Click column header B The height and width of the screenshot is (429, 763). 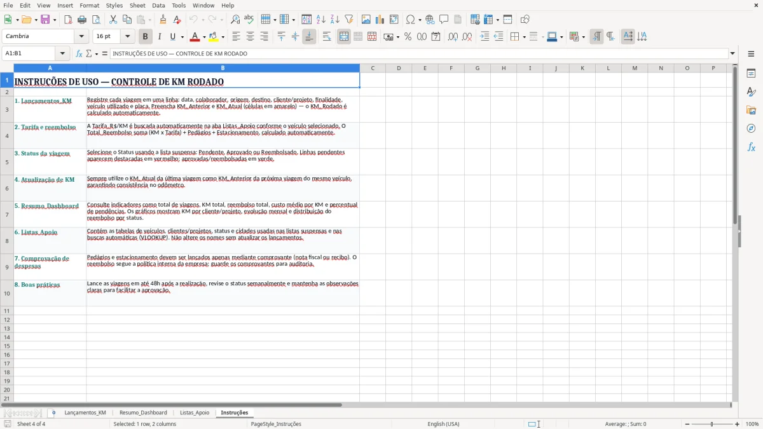pyautogui.click(x=223, y=68)
